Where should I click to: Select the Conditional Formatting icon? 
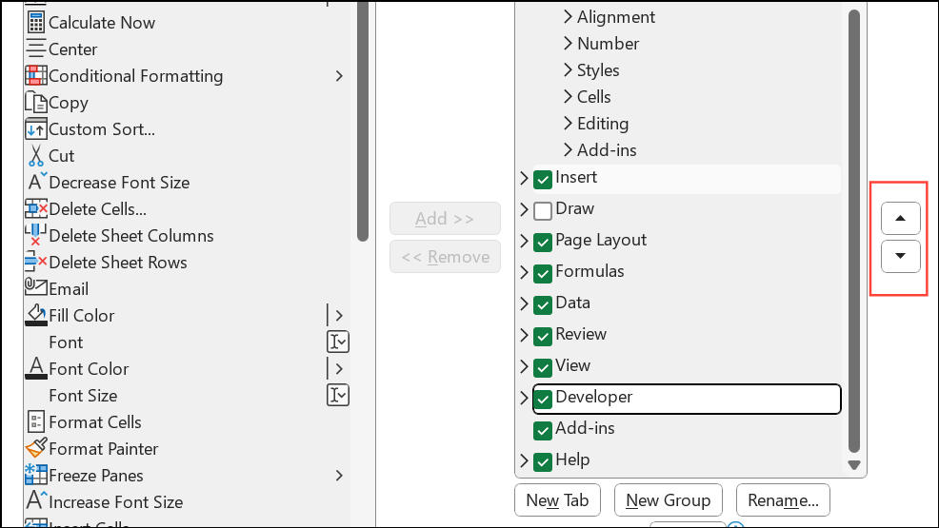[36, 75]
